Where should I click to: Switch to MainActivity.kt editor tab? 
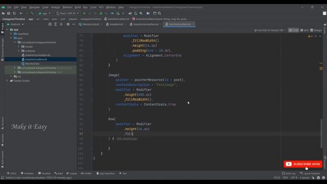[x=90, y=25]
